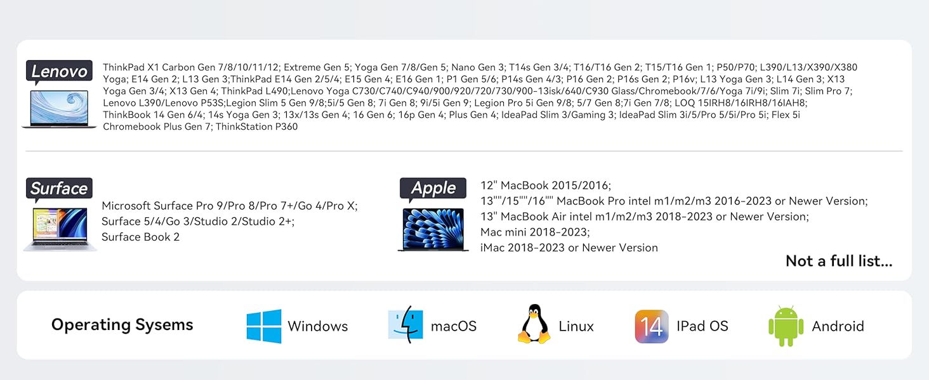Viewport: 929px width, 380px height.
Task: Select the Apple speech bubble badge
Action: click(x=433, y=189)
